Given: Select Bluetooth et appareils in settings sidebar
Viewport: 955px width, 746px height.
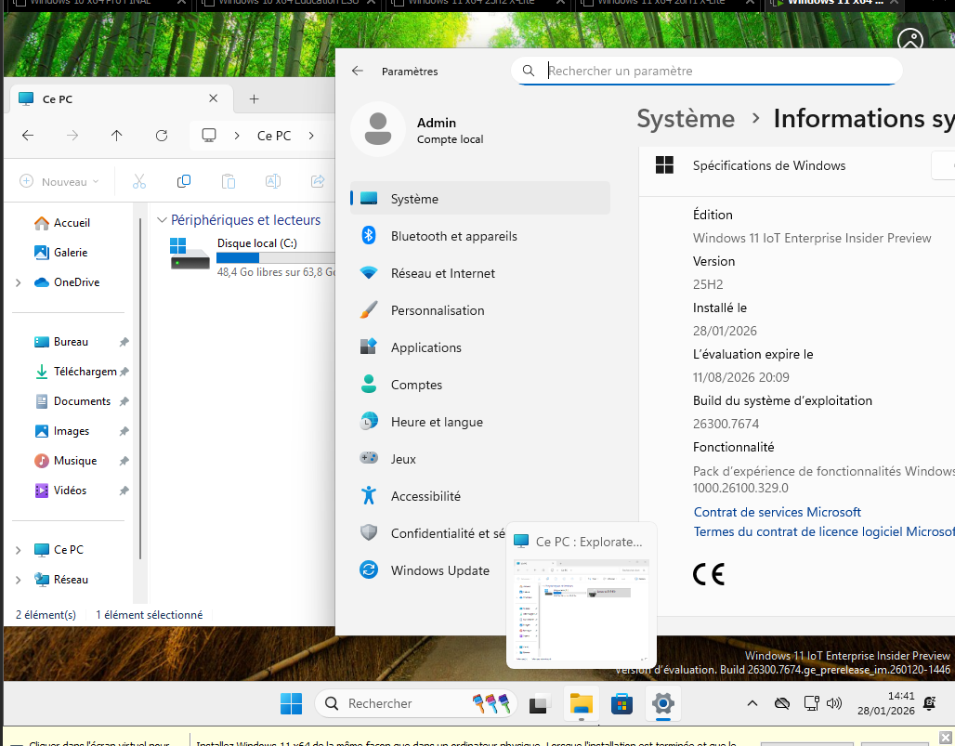Looking at the screenshot, I should (453, 236).
